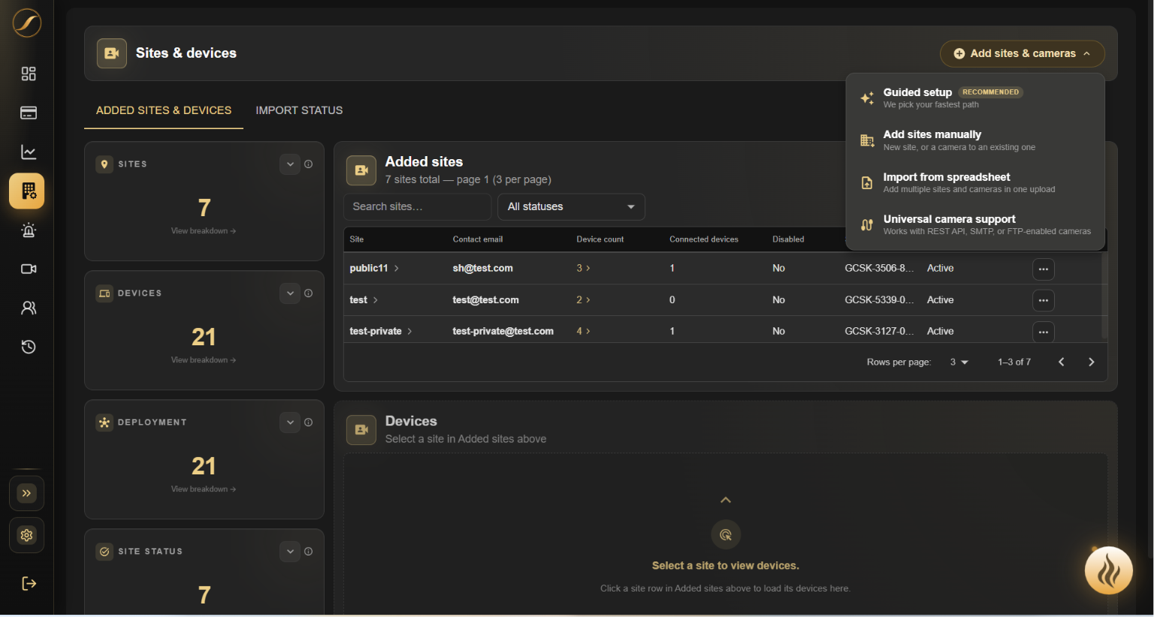Click View breakdown under Sites count
This screenshot has width=1154, height=617.
tap(204, 230)
